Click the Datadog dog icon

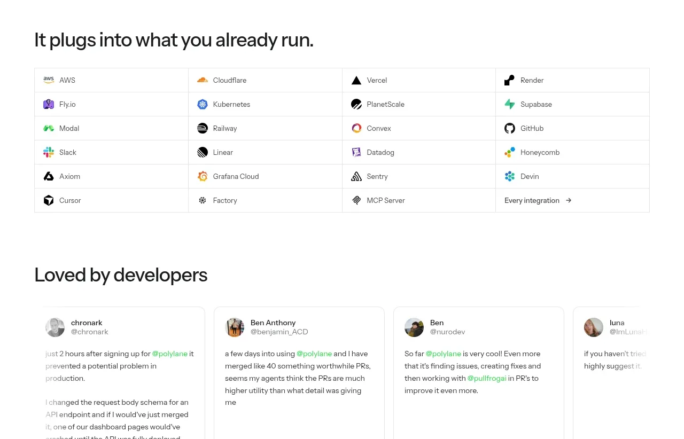tap(356, 152)
